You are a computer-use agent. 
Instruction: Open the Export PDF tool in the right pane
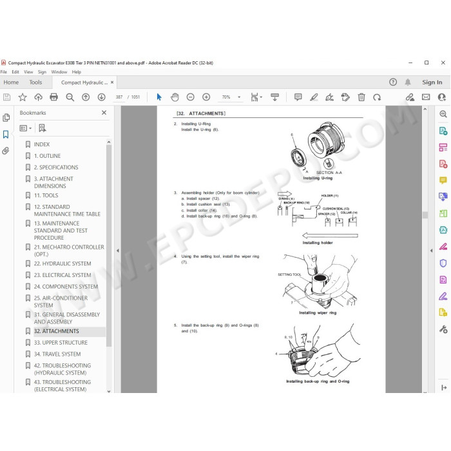click(x=443, y=131)
